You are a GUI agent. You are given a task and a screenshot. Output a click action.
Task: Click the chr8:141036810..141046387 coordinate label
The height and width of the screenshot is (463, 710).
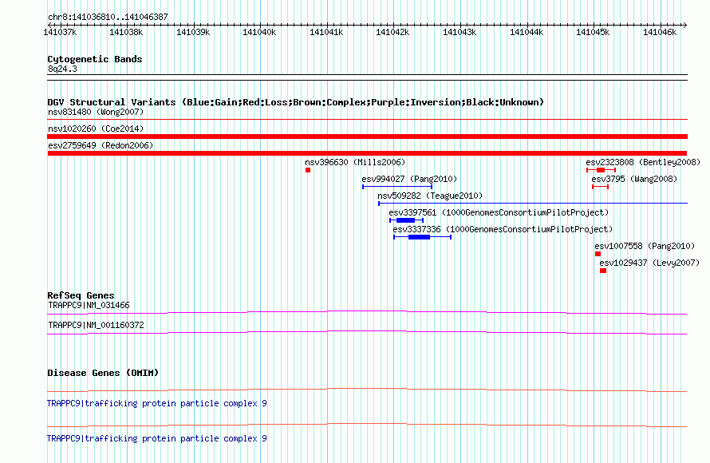(108, 17)
